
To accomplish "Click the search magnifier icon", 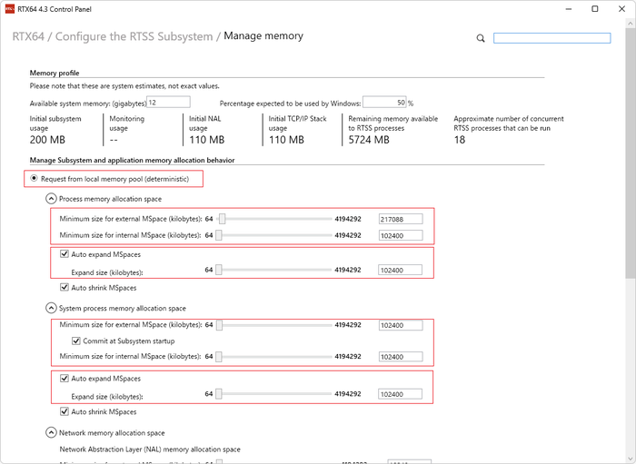I will click(481, 38).
